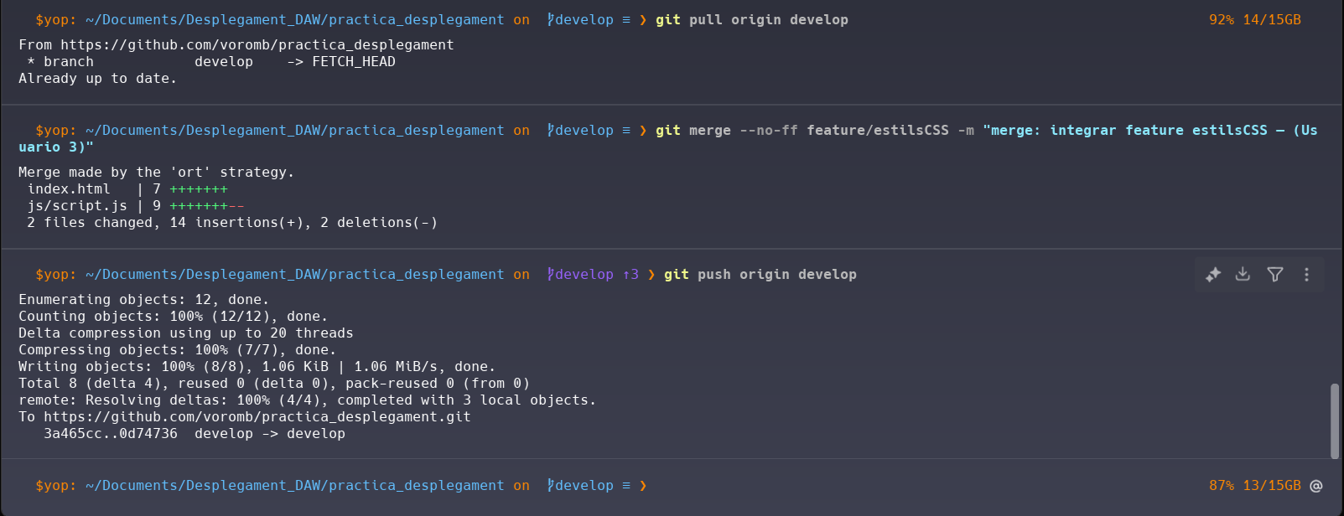Click the 92% 14/15GB memory indicator
The width and height of the screenshot is (1344, 516).
[1254, 20]
